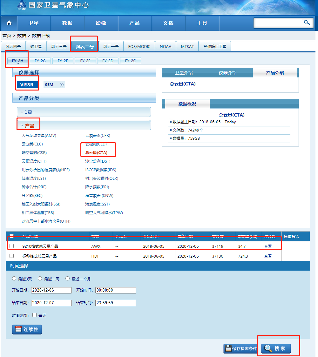Select the 最近3天 radio option
Screen dimensions: 318x357
click(x=14, y=279)
